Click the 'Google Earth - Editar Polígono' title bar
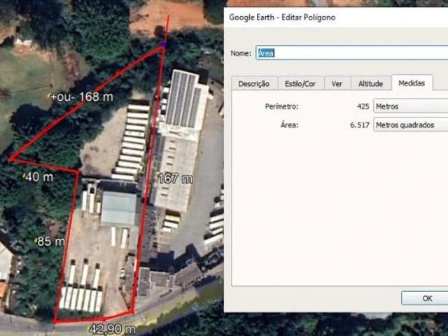This screenshot has width=448, height=336. [x=336, y=17]
